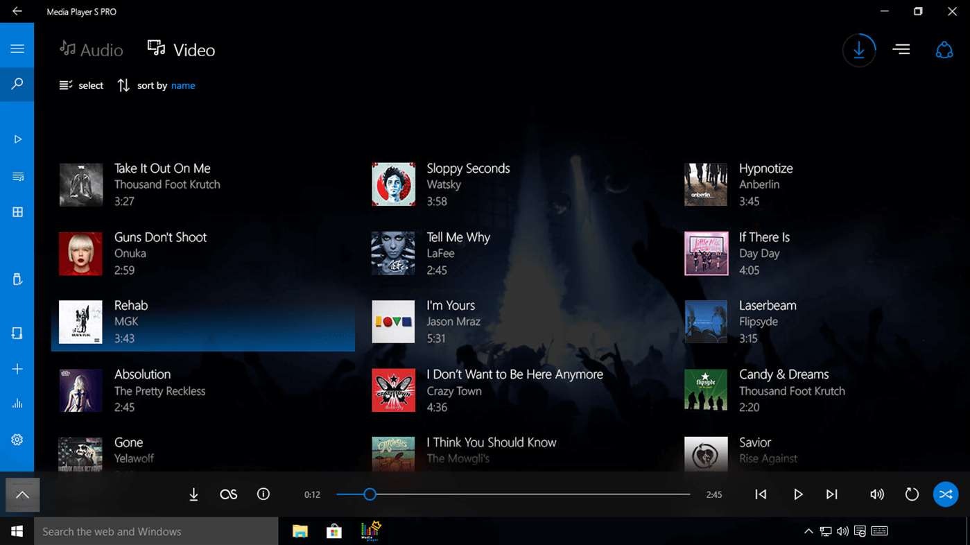This screenshot has height=545, width=970.
Task: Select the song Take It Out On Me
Action: (203, 184)
